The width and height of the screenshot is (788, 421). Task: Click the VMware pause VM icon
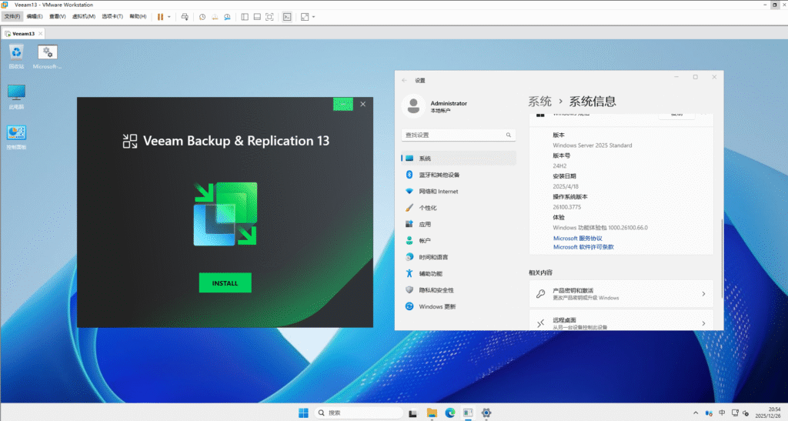[160, 16]
